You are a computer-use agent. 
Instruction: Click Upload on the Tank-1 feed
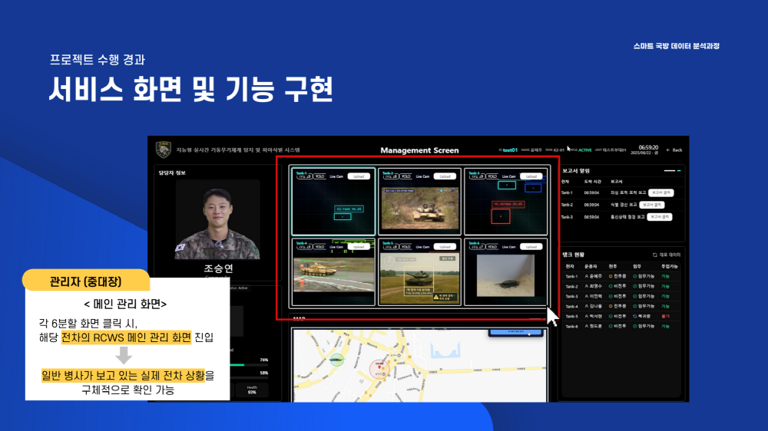point(359,176)
